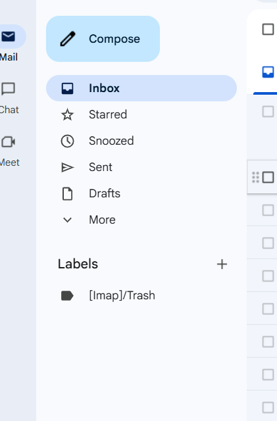Click the clock icon beside Snoozed

tap(67, 141)
